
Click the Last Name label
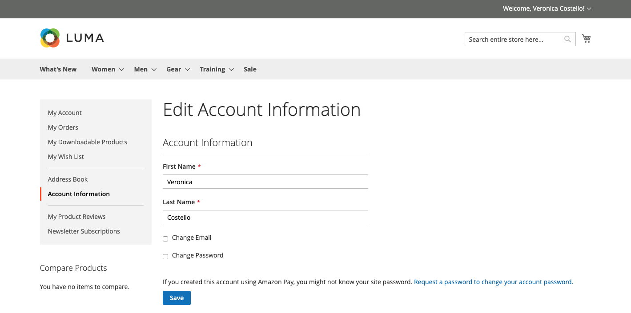click(179, 202)
